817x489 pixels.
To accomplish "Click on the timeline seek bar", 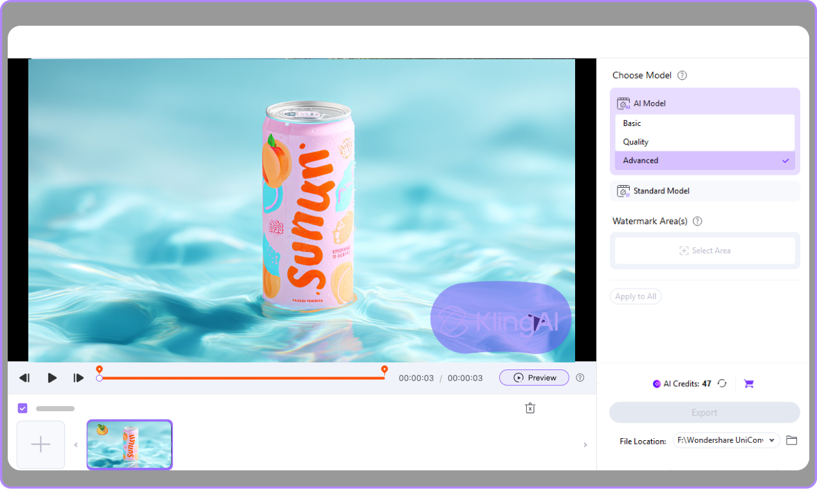I will [241, 378].
